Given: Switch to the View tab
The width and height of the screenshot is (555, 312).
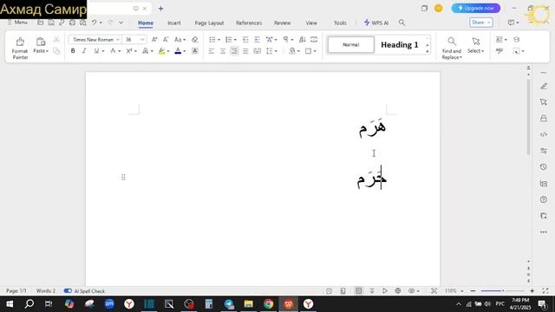Looking at the screenshot, I should (x=311, y=23).
